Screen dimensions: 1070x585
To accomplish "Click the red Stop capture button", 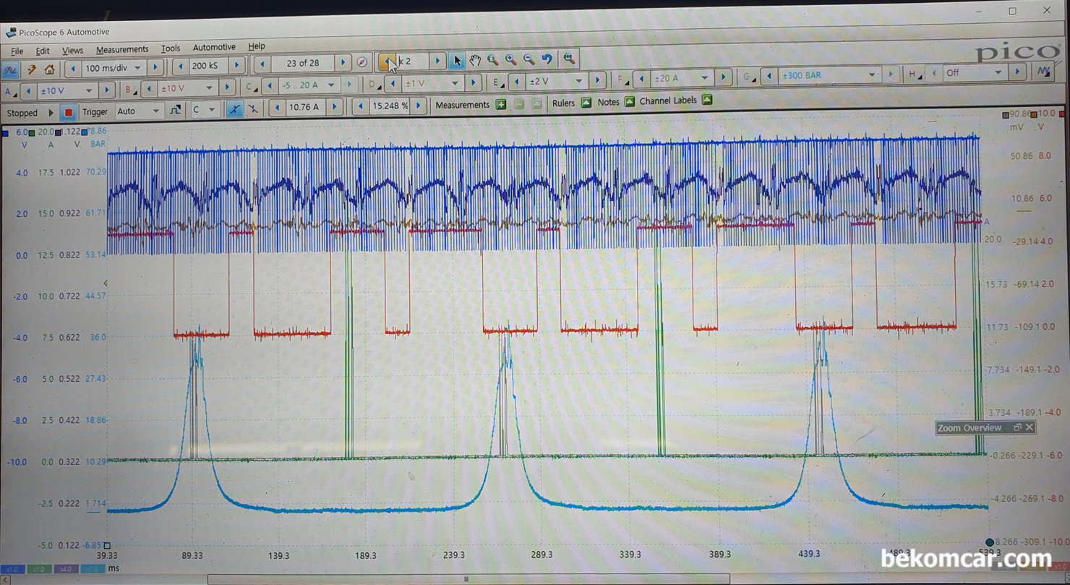I will point(68,113).
